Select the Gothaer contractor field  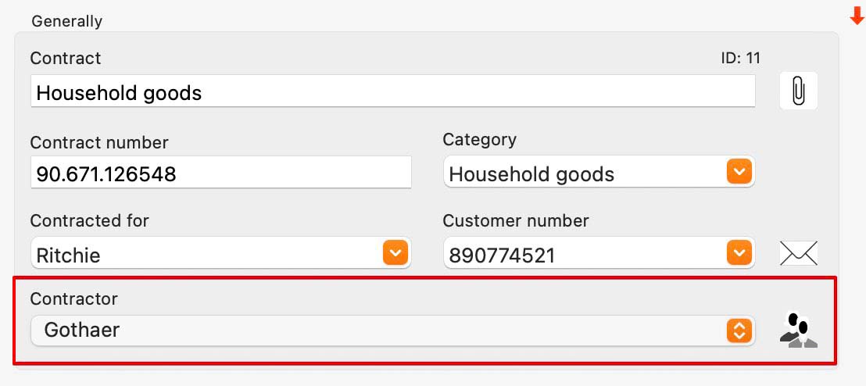[392, 331]
